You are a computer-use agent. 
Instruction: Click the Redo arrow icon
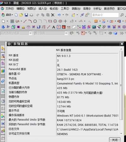tap(67, 15)
